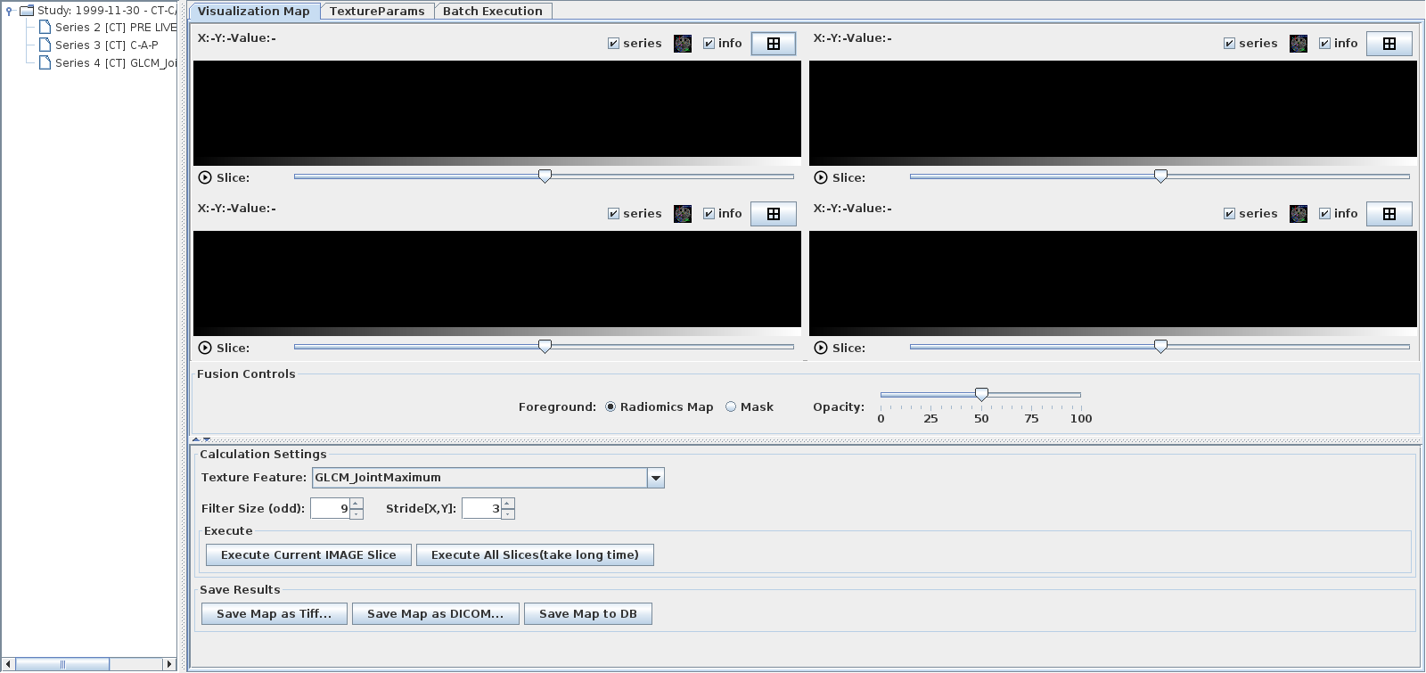Play slices in the bottom-left viewer
Screen dimensions: 1426x673
tap(205, 348)
